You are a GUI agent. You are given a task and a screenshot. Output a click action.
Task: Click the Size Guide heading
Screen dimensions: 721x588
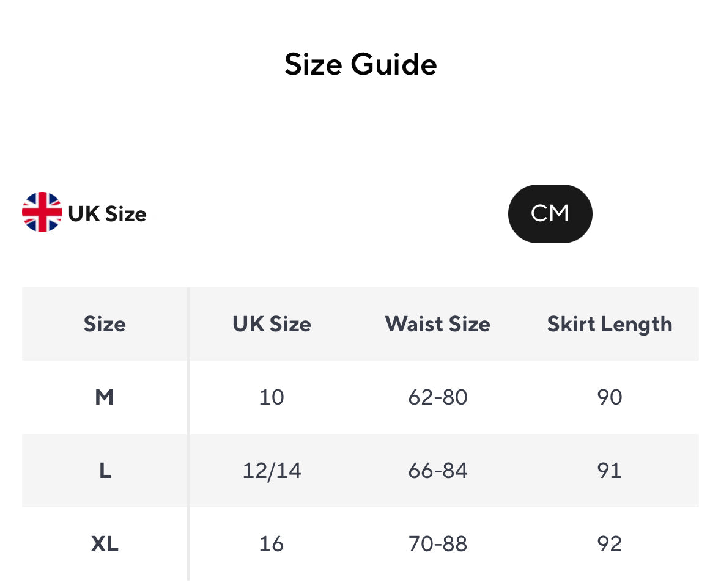pos(360,64)
